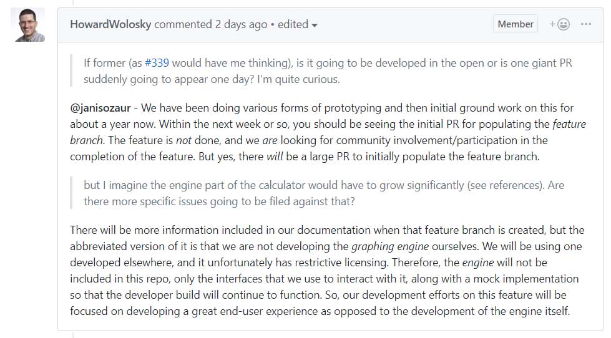Image resolution: width=611 pixels, height=338 pixels.
Task: Open the three-dot comment options menu
Action: pyautogui.click(x=585, y=24)
